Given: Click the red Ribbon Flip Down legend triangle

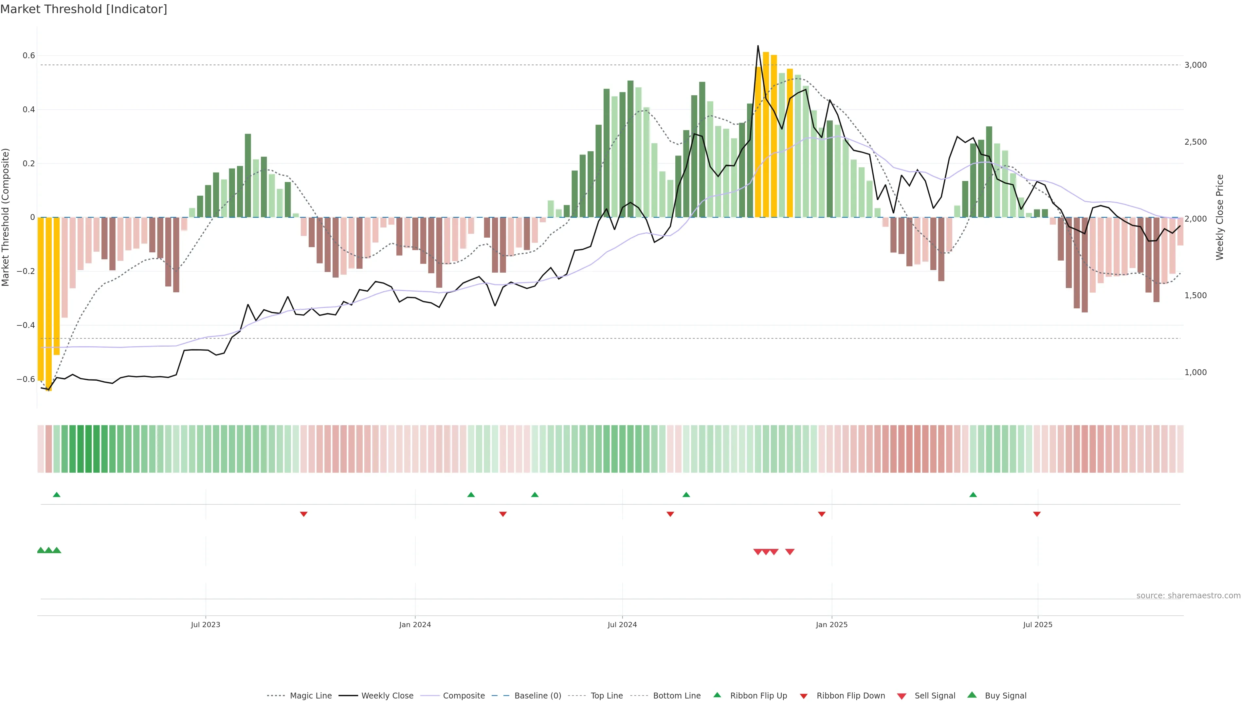Looking at the screenshot, I should 804,696.
